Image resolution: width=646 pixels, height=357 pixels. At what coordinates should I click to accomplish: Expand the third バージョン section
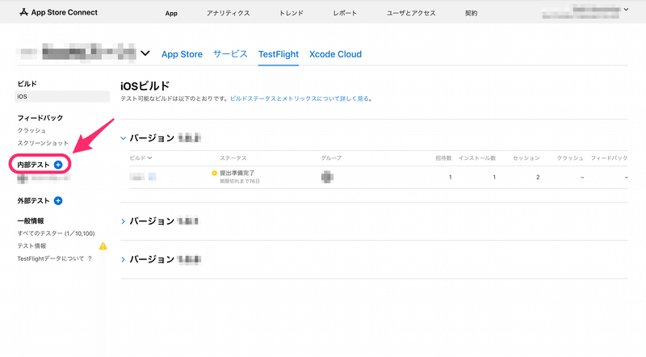(x=123, y=259)
